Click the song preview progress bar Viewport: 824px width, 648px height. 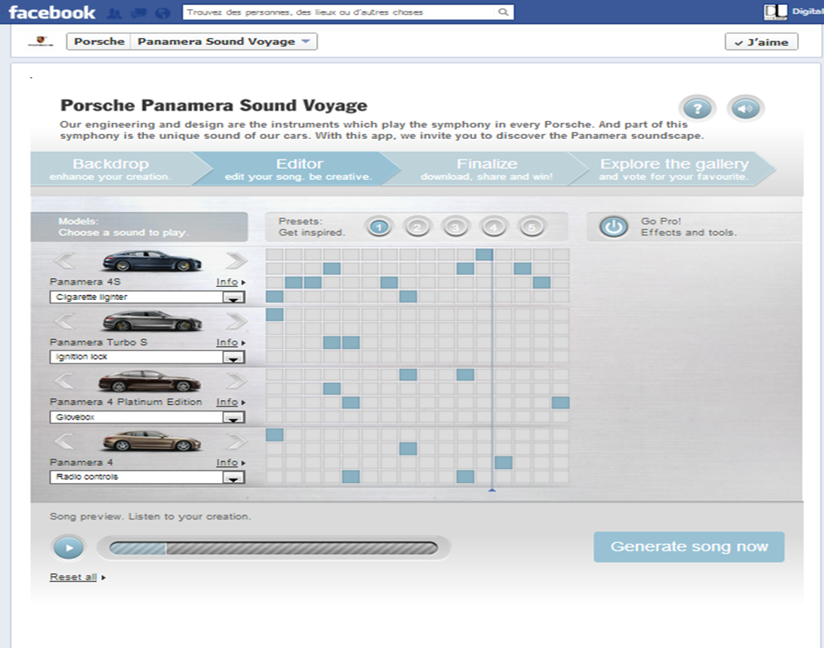pos(273,548)
